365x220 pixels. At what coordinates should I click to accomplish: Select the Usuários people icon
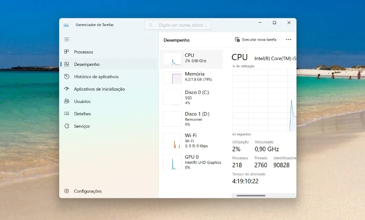[x=67, y=101]
